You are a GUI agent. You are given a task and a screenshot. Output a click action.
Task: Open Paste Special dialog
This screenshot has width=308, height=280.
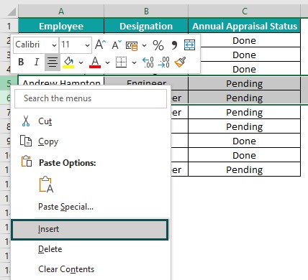click(90, 207)
